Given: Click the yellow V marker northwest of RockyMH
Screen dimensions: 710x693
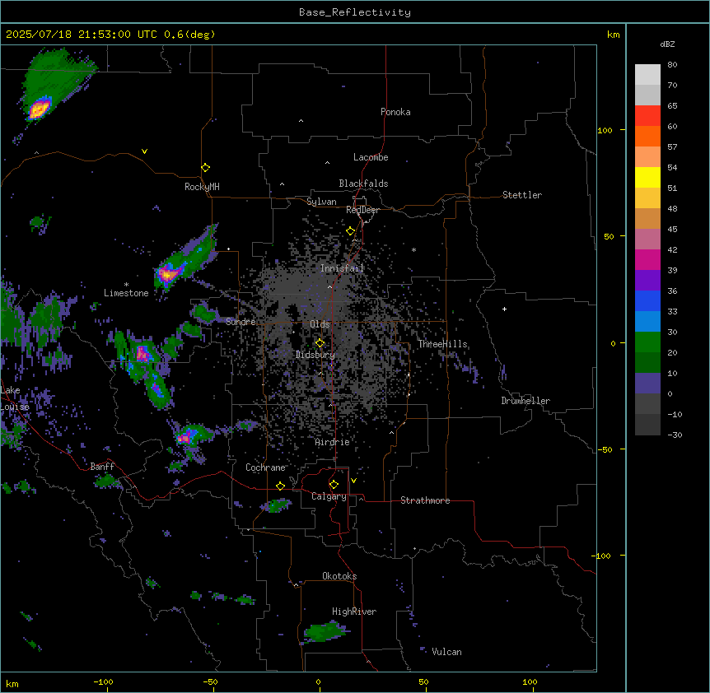Looking at the screenshot, I should pos(144,151).
